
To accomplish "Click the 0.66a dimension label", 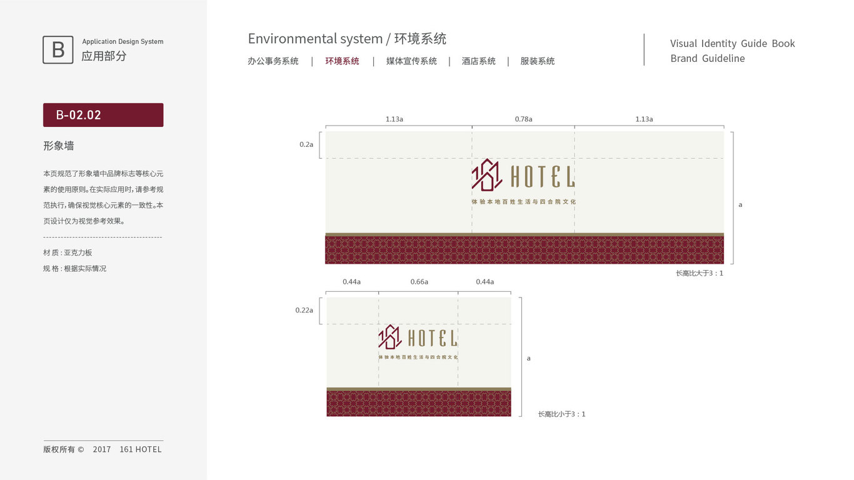I will click(x=419, y=282).
